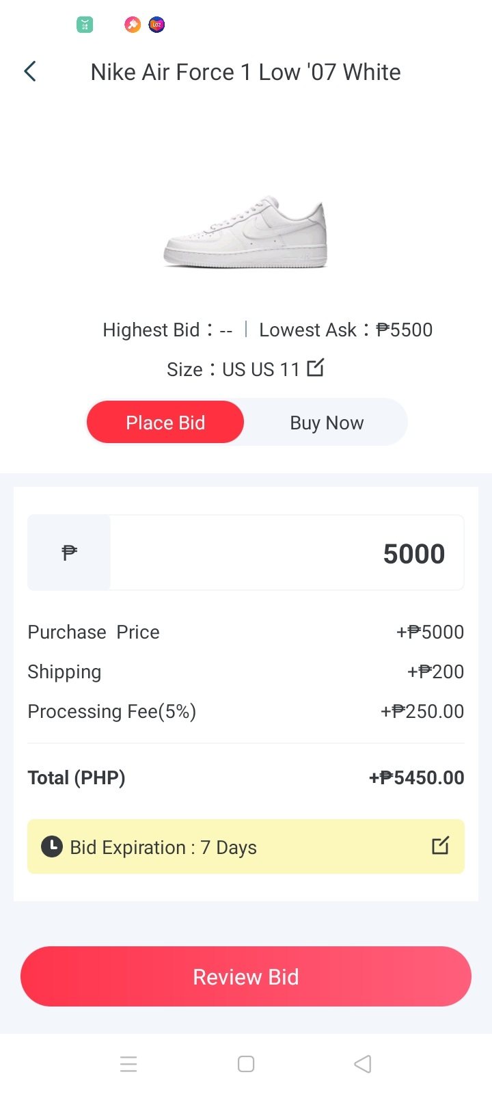This screenshot has width=492, height=1094.
Task: Tap the Lowest Ask ₱5500 text
Action: click(x=346, y=330)
